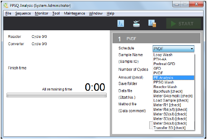This screenshot has width=207, height=139.
Task: Select PVDF in the dropdown list
Action: (173, 73)
